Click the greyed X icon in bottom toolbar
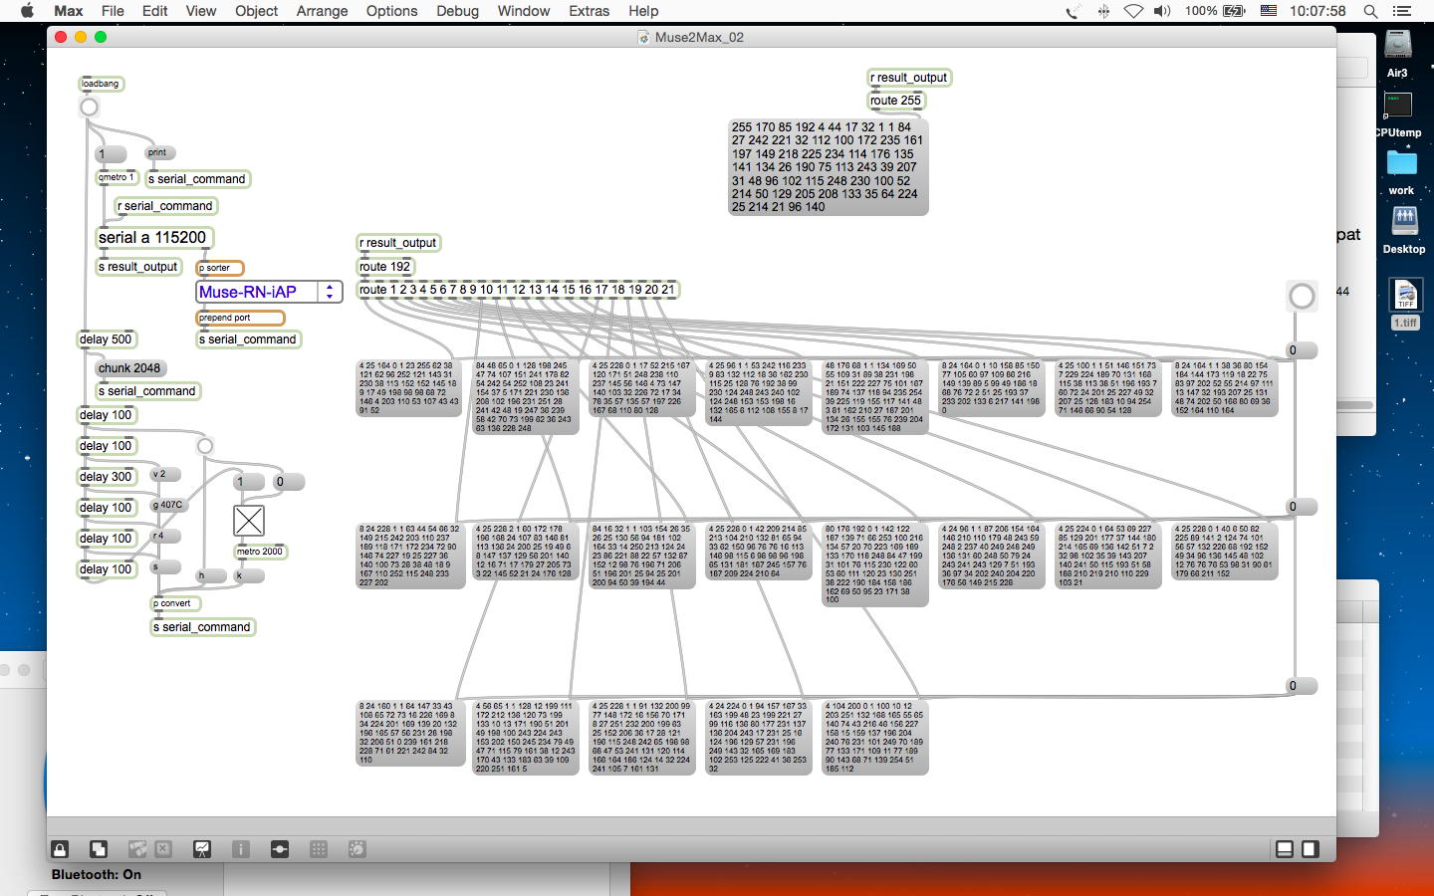The width and height of the screenshot is (1434, 896). 163,849
